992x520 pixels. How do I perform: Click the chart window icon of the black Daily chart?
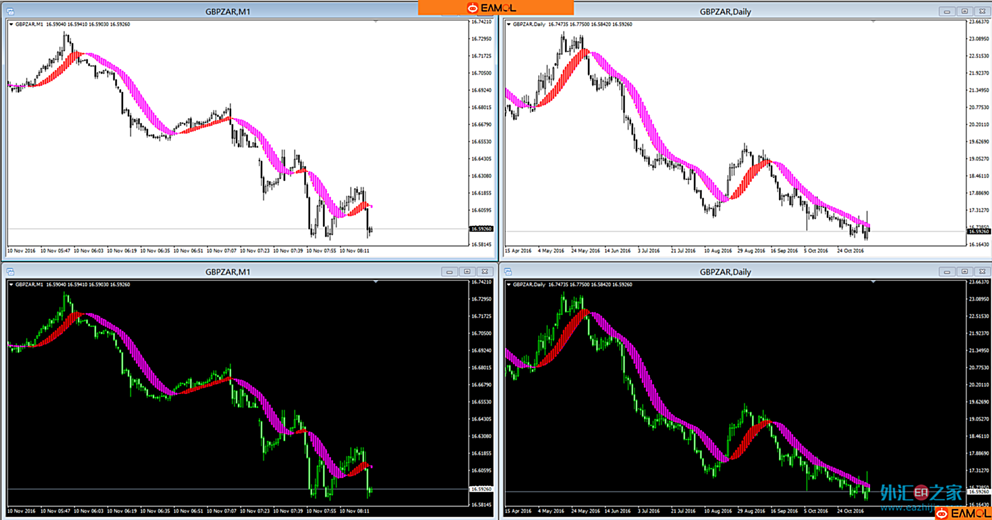click(x=508, y=272)
